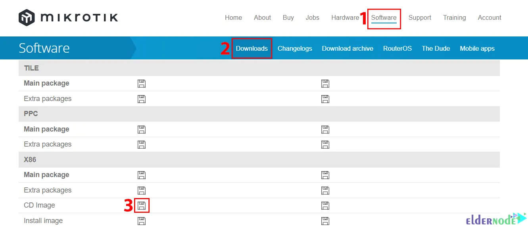Click the Extra packages label under X86
528x227 pixels.
coord(48,190)
